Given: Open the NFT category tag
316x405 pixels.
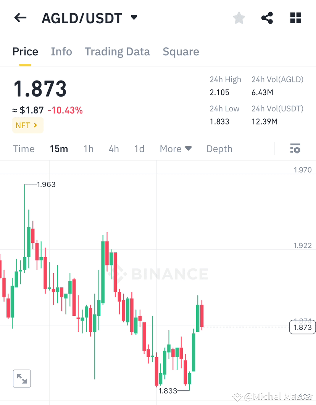Looking at the screenshot, I should point(27,125).
